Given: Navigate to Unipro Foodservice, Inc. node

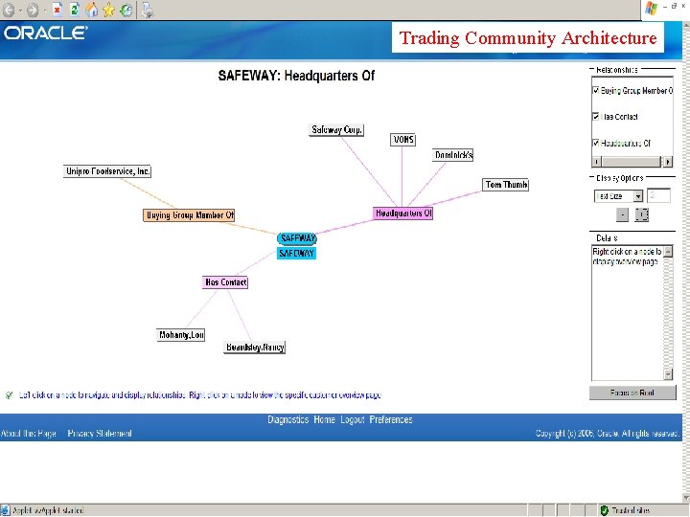Looking at the screenshot, I should point(107,171).
